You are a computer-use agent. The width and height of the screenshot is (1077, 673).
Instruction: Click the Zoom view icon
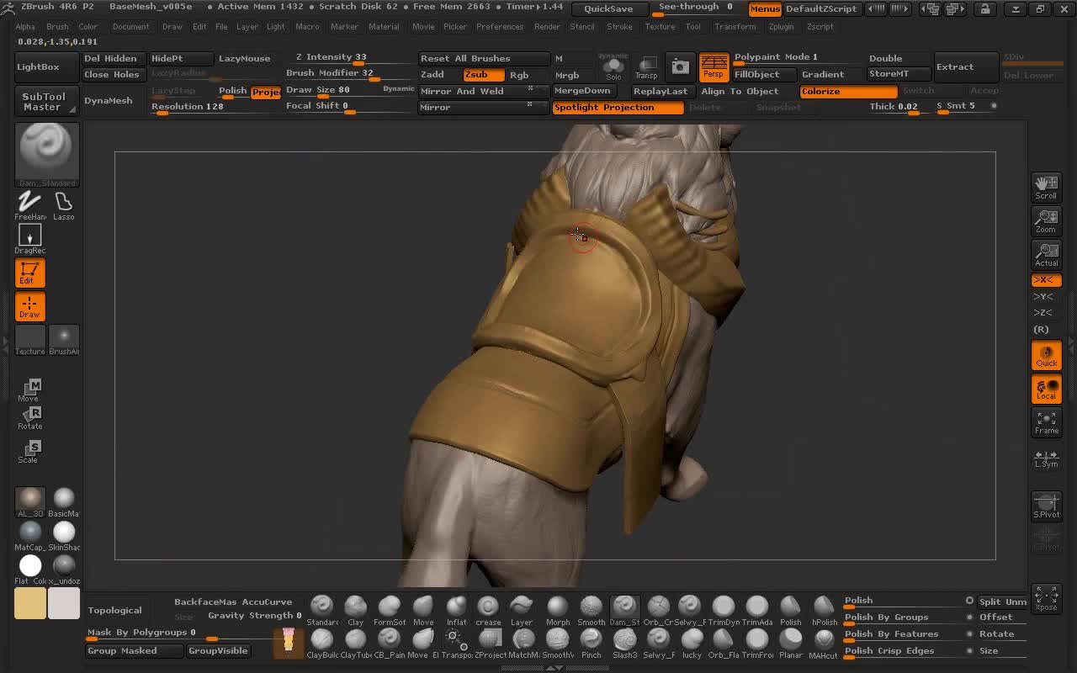tap(1046, 221)
